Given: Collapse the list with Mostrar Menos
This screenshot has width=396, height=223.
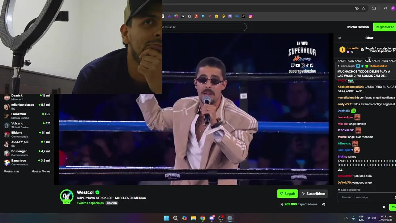Looking at the screenshot, I should coord(41,171).
